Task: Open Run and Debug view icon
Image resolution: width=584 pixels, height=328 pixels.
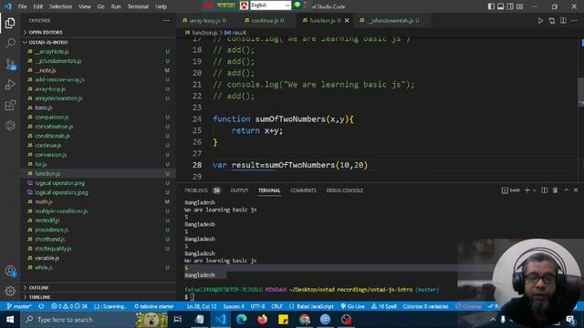Action: coord(10,85)
